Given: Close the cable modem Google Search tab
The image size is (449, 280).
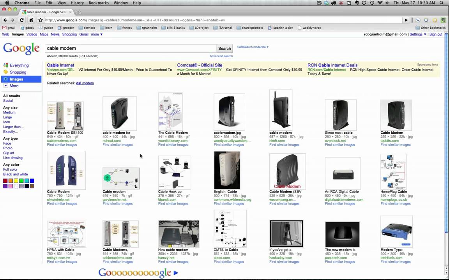Looking at the screenshot, I should click(x=70, y=12).
